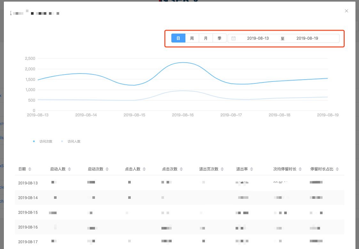Open end date field showing 2019-08-19
The height and width of the screenshot is (249, 359).
(307, 38)
